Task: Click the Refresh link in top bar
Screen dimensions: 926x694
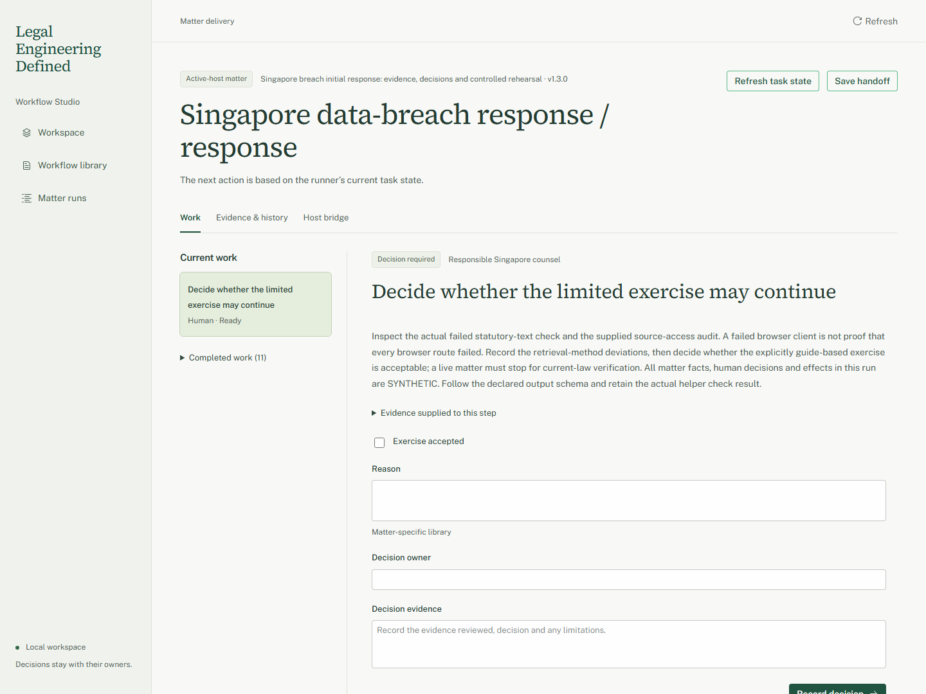Action: tap(875, 21)
